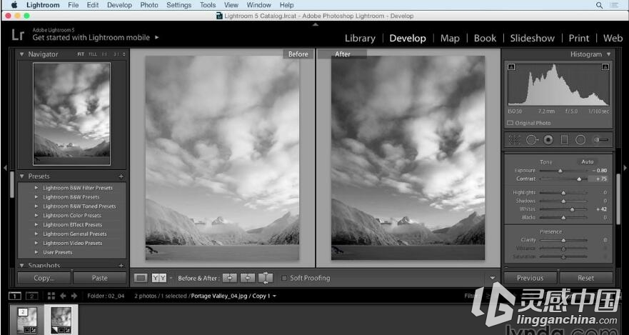This screenshot has height=335, width=629.
Task: Add a new snapshot with plus icon
Action: pos(121,265)
